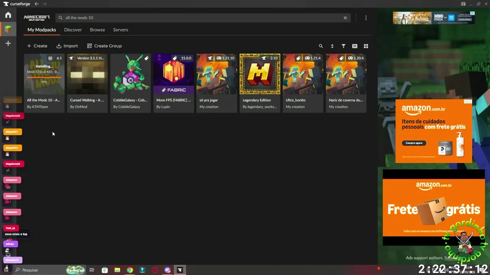Image resolution: width=490 pixels, height=275 pixels.
Task: Open the All the Mods 10 modpack card
Action: 44,83
